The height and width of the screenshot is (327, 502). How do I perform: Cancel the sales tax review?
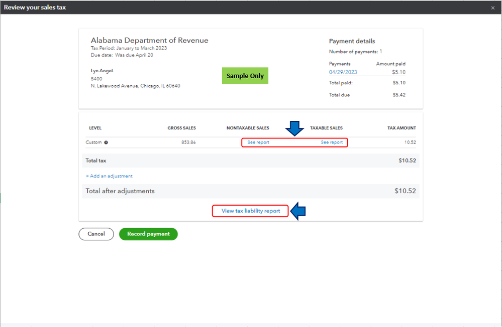[x=96, y=234]
